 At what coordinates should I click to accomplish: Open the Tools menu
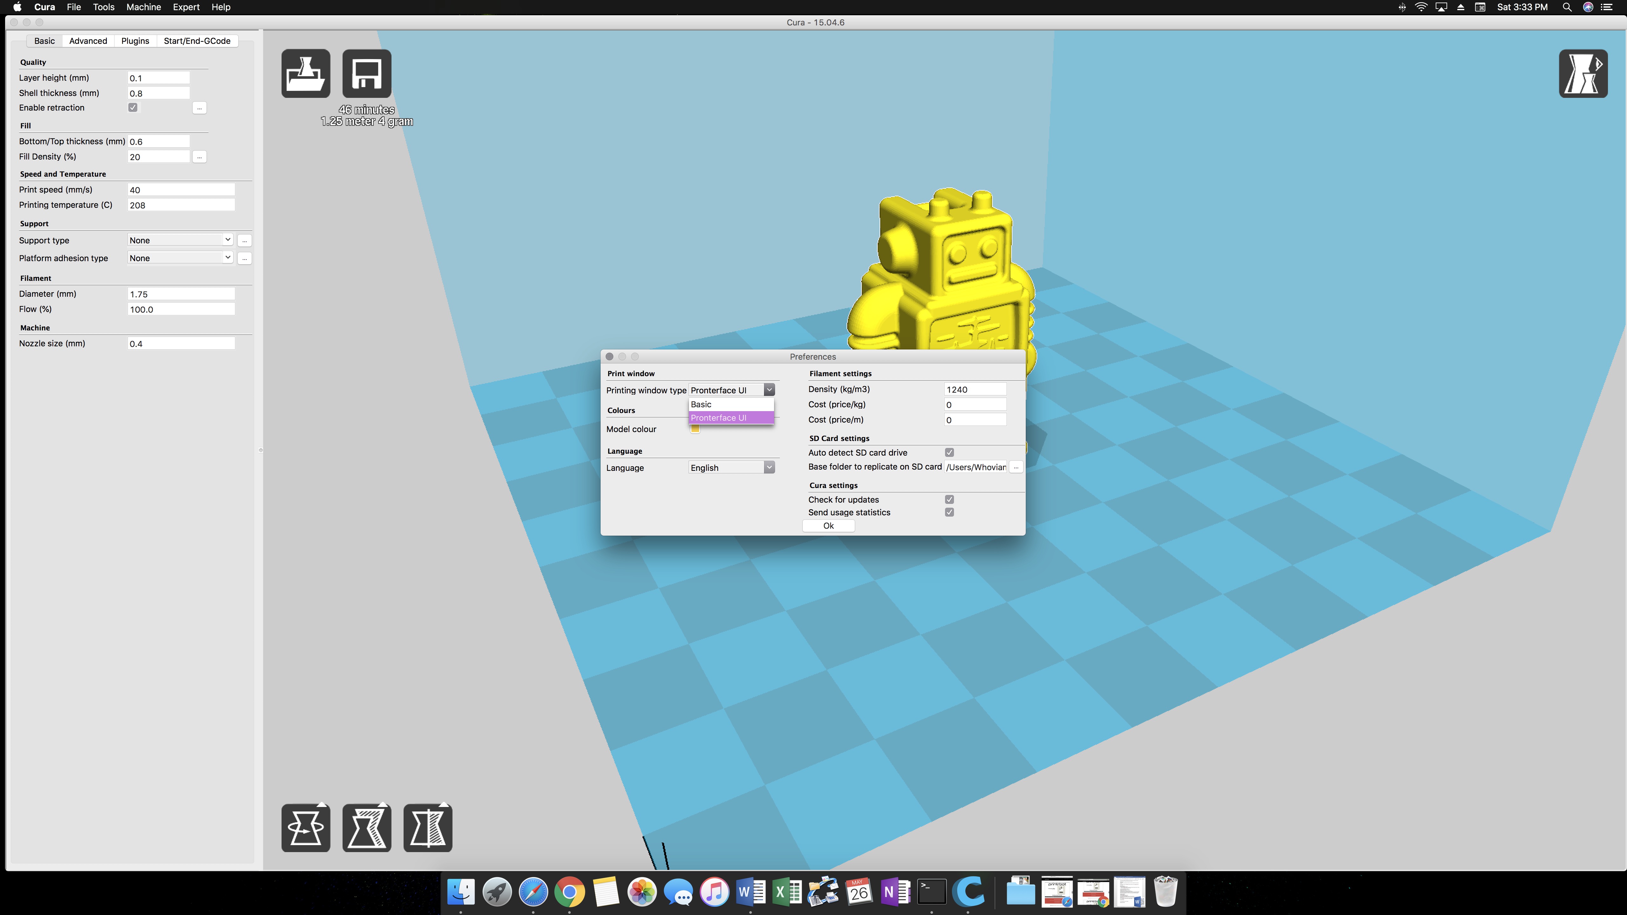(104, 7)
